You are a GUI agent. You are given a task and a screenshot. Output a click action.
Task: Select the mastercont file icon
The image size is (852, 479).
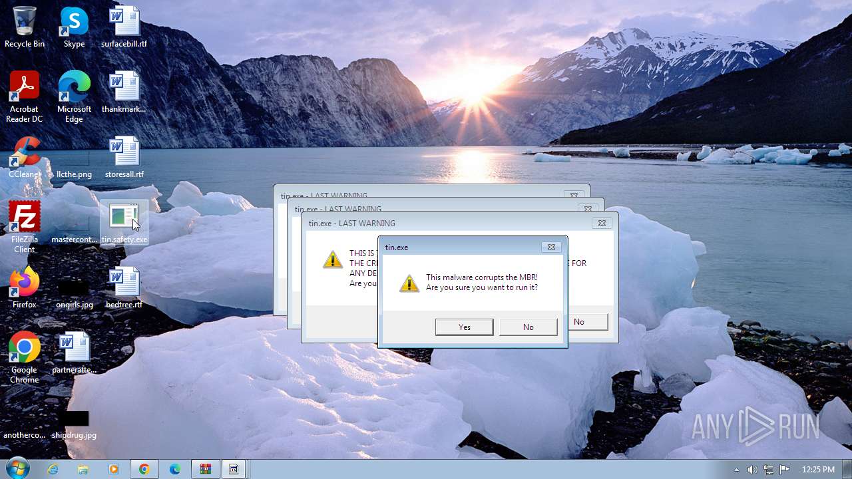pos(74,229)
